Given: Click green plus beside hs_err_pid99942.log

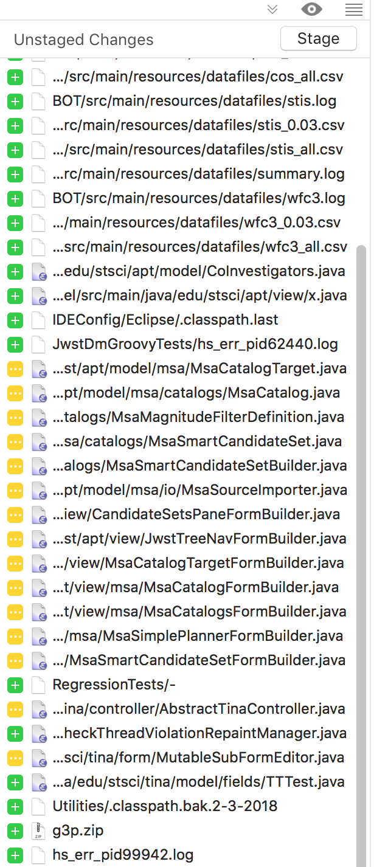Looking at the screenshot, I should coord(15,855).
